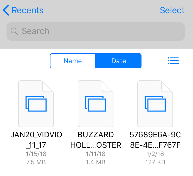
Task: Sort files by Name
Action: (73, 61)
